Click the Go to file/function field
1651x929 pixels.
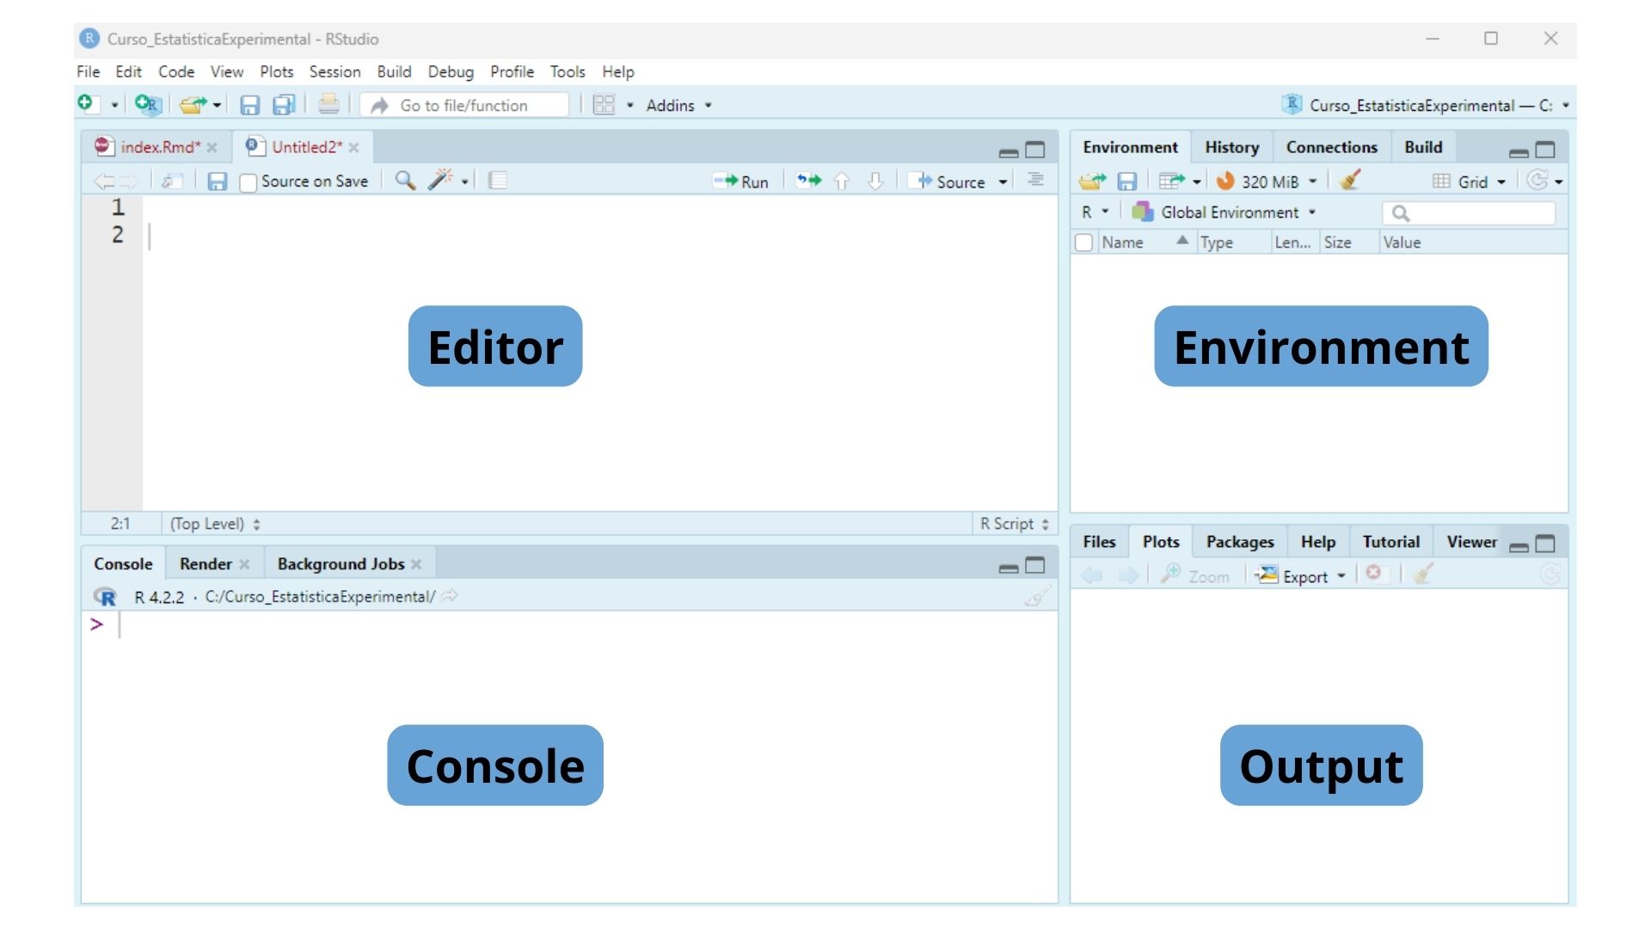tap(464, 105)
